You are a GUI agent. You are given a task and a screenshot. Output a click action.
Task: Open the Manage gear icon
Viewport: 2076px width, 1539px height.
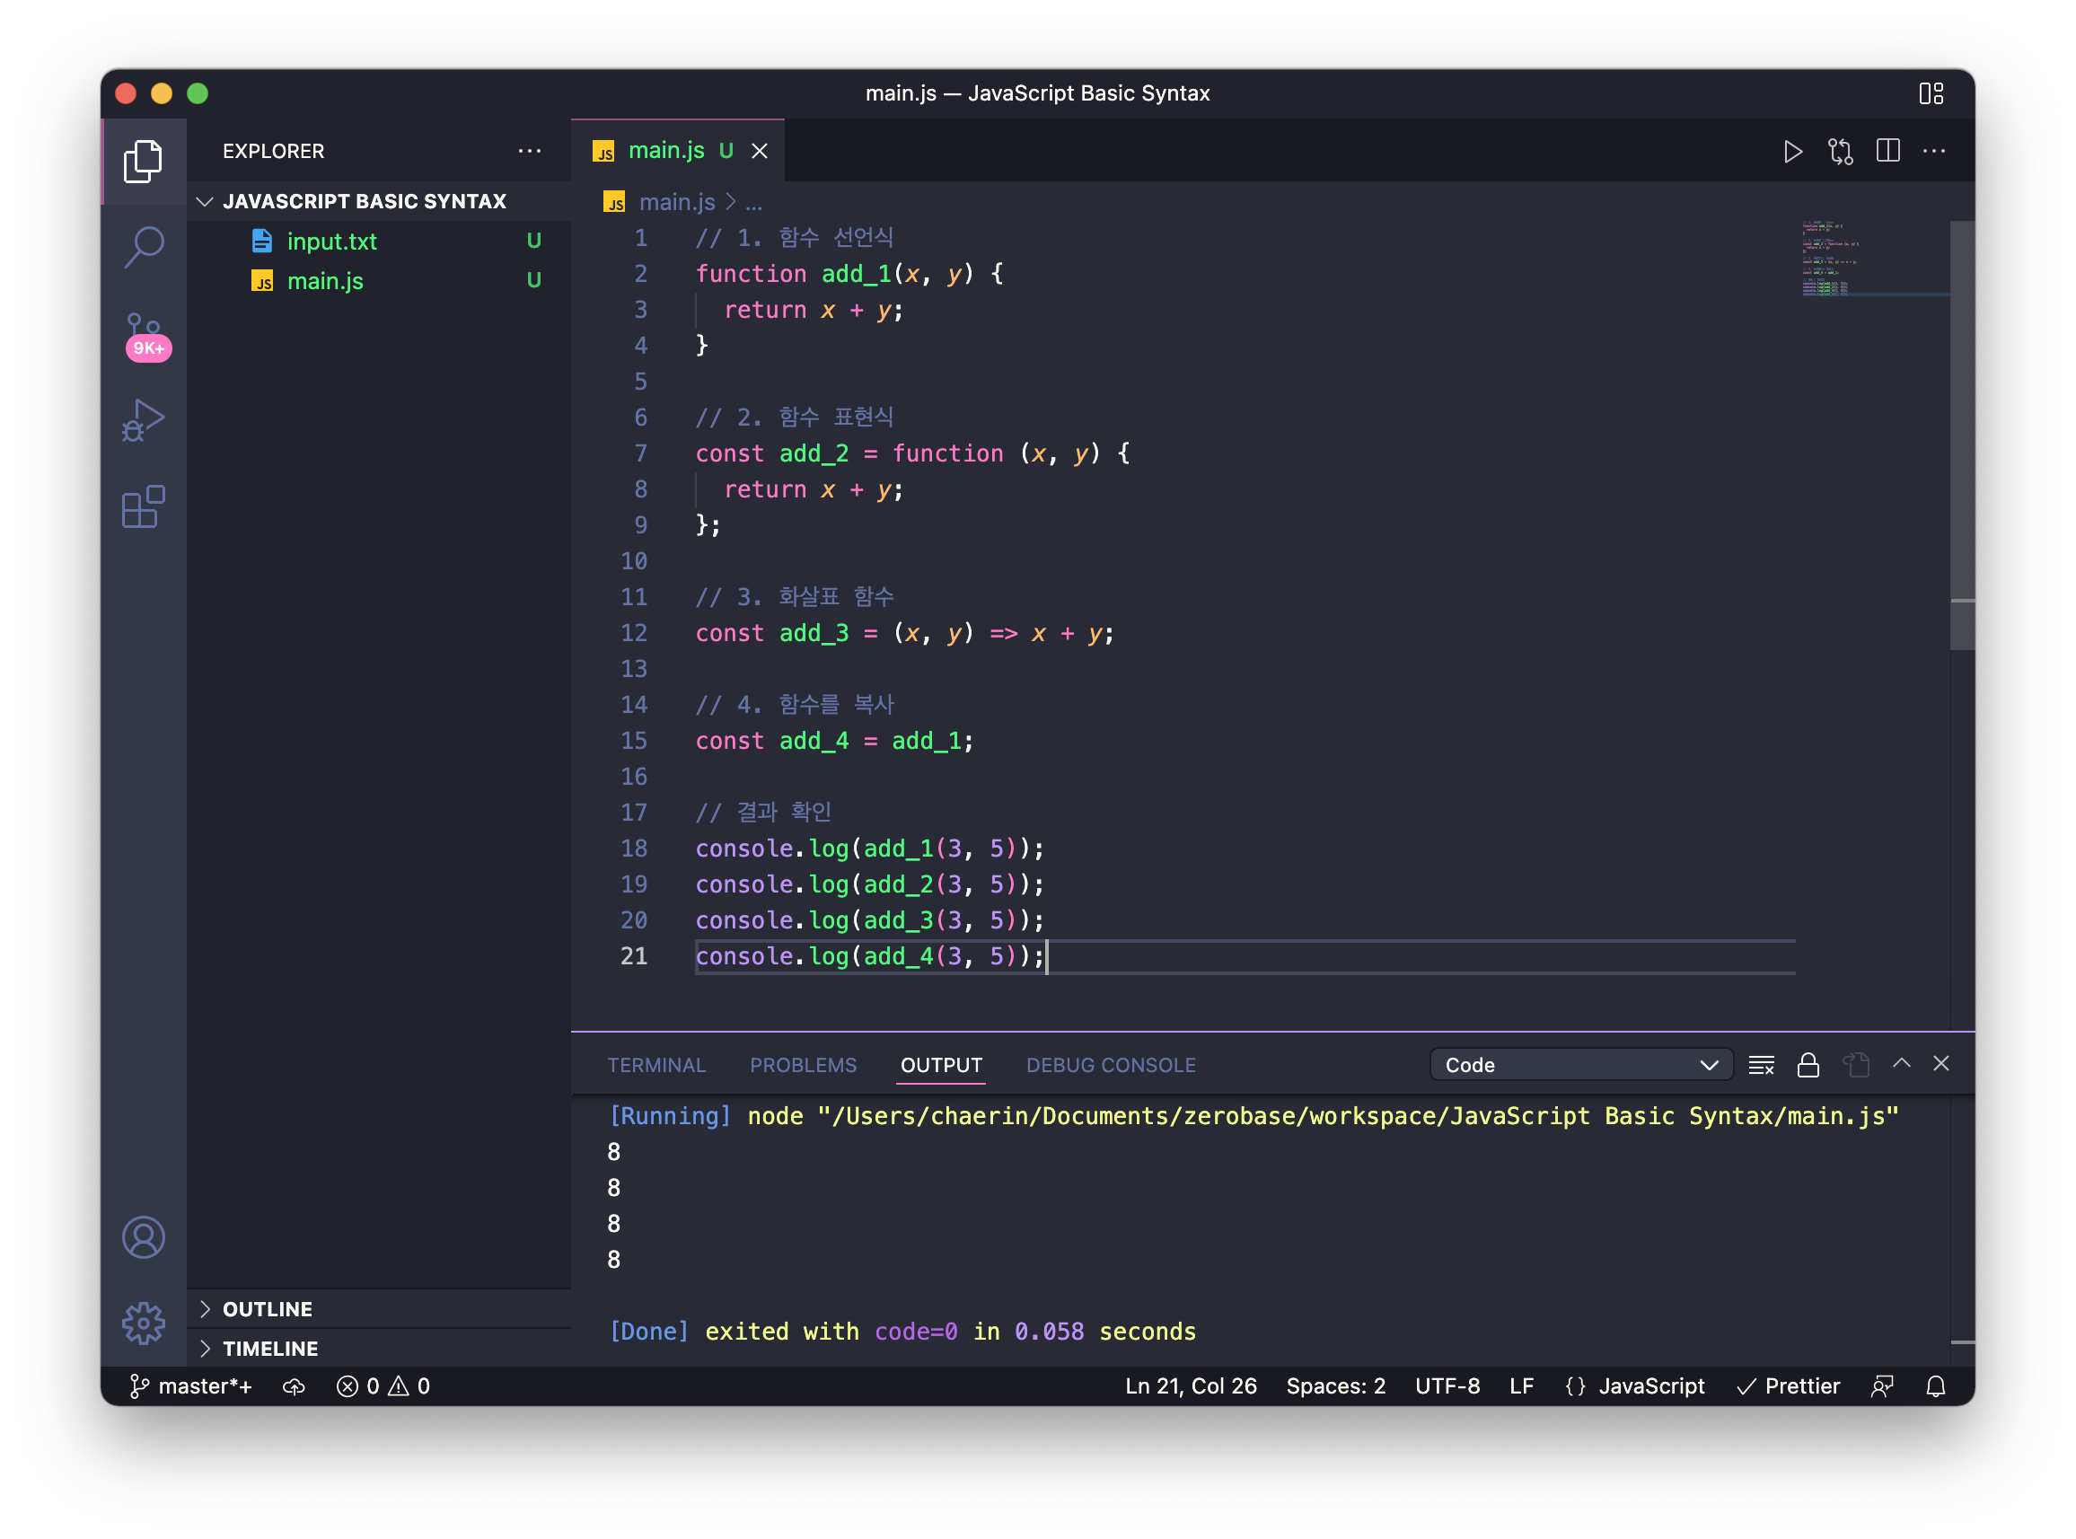[x=144, y=1322]
